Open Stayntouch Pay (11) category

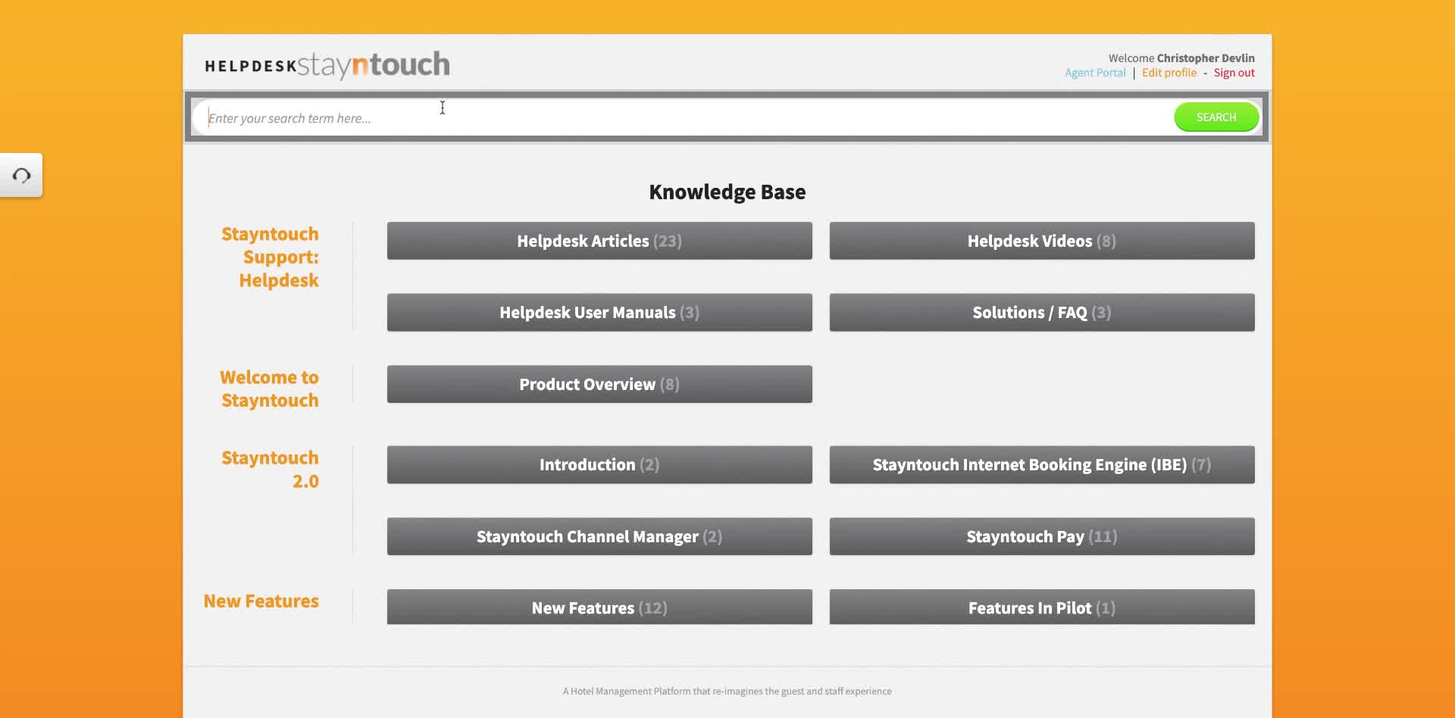tap(1042, 536)
